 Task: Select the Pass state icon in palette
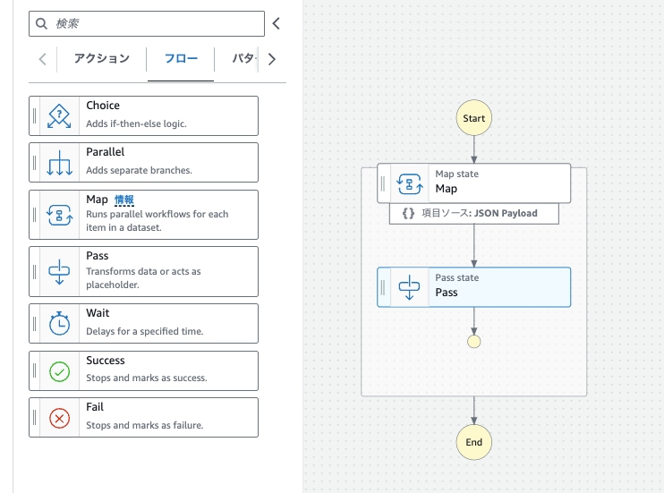[59, 271]
